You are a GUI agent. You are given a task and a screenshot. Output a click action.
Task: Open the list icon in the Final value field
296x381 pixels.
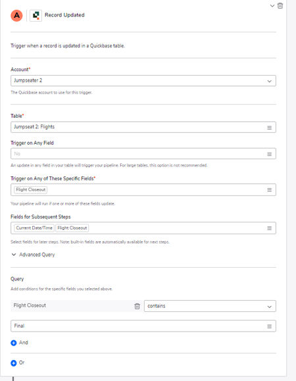click(269, 326)
